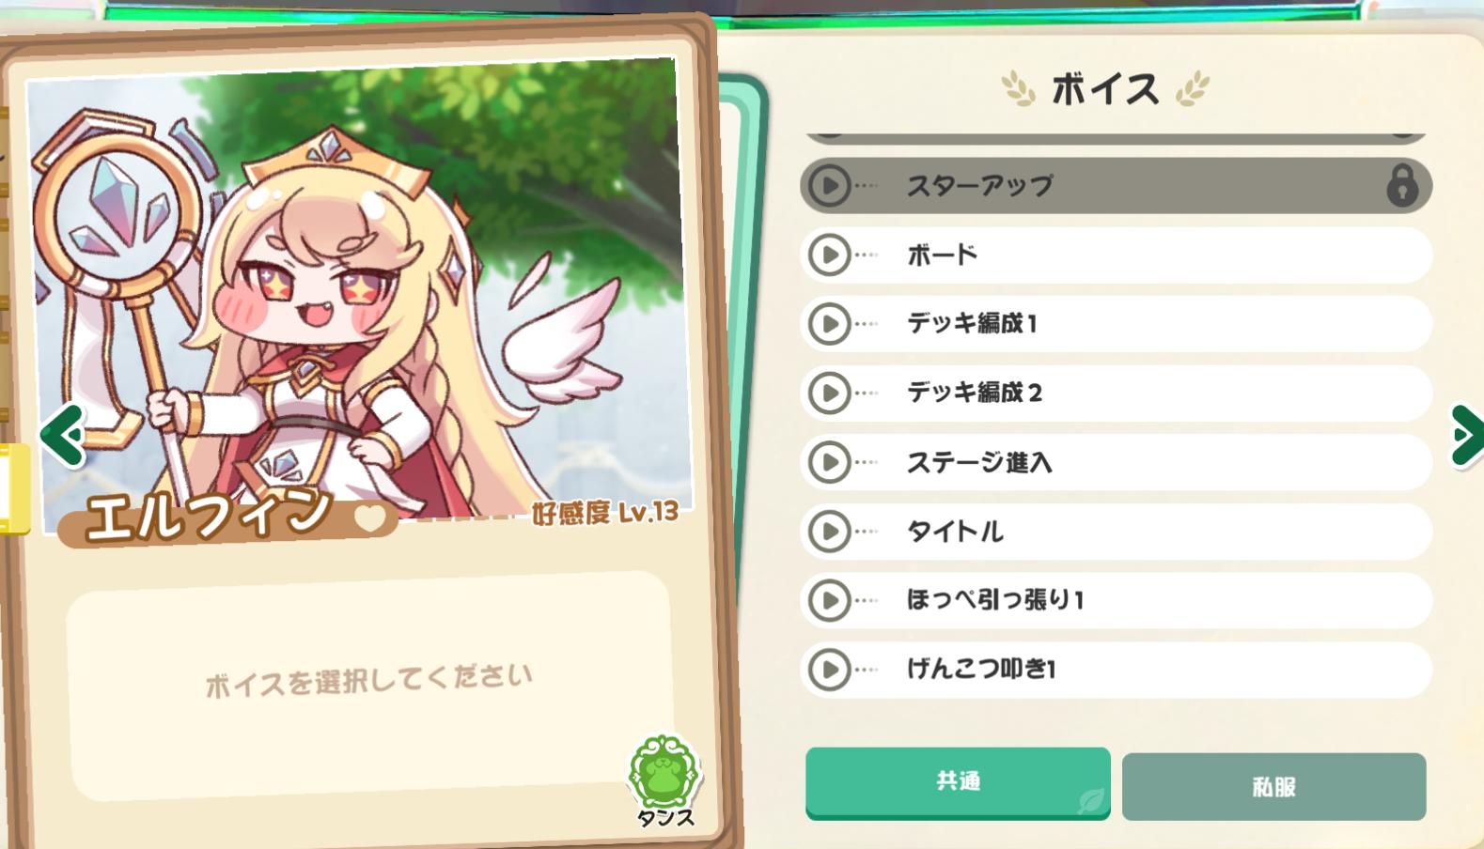Play the タイトル voice clip

(x=829, y=532)
